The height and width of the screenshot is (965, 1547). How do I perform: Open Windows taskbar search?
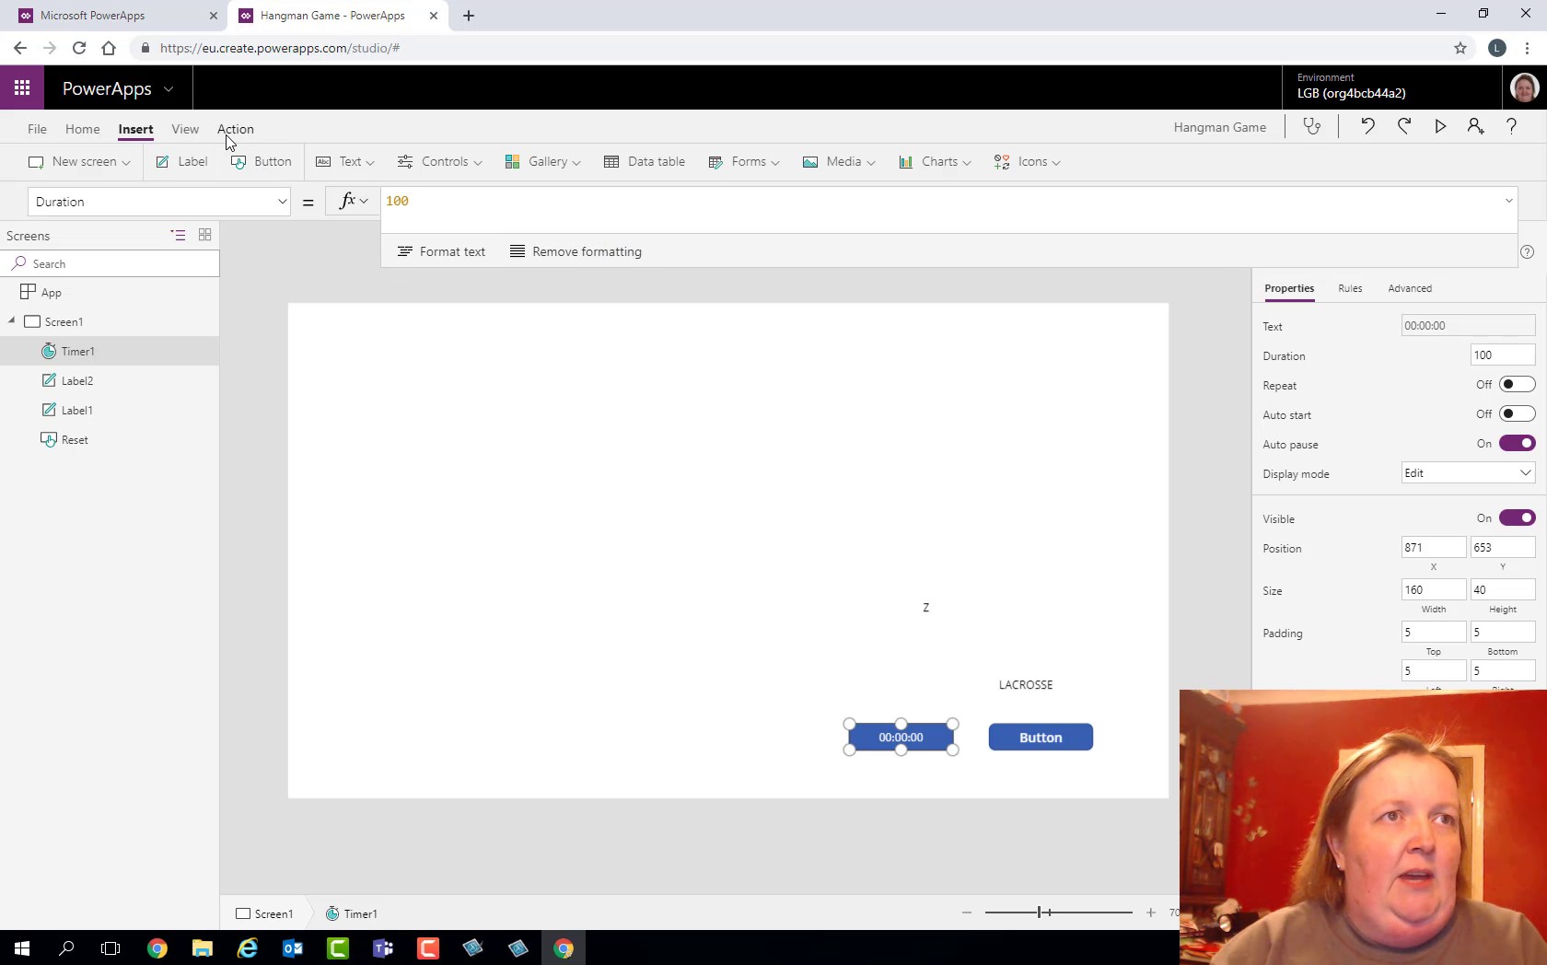(66, 948)
